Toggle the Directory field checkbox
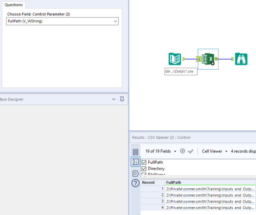Screen dimensions: 256x215 point(144,169)
